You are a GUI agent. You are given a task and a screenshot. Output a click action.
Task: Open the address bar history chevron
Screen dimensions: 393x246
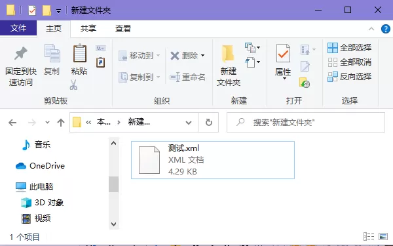[x=189, y=123]
